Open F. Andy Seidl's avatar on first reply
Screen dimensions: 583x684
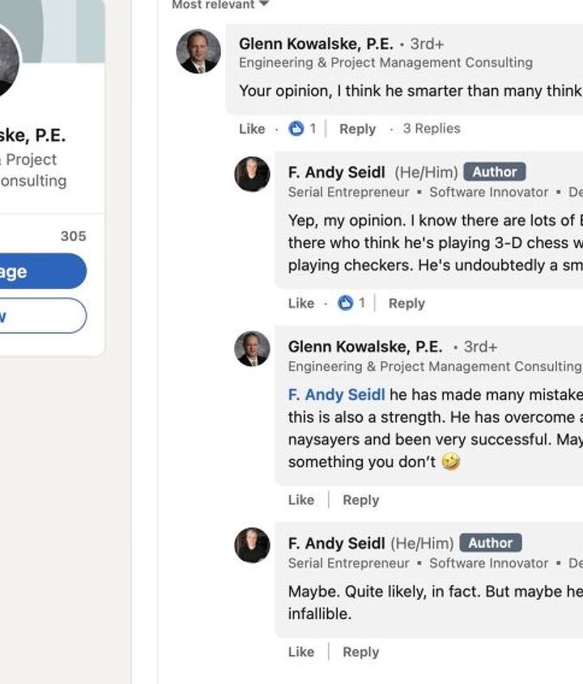pyautogui.click(x=252, y=174)
